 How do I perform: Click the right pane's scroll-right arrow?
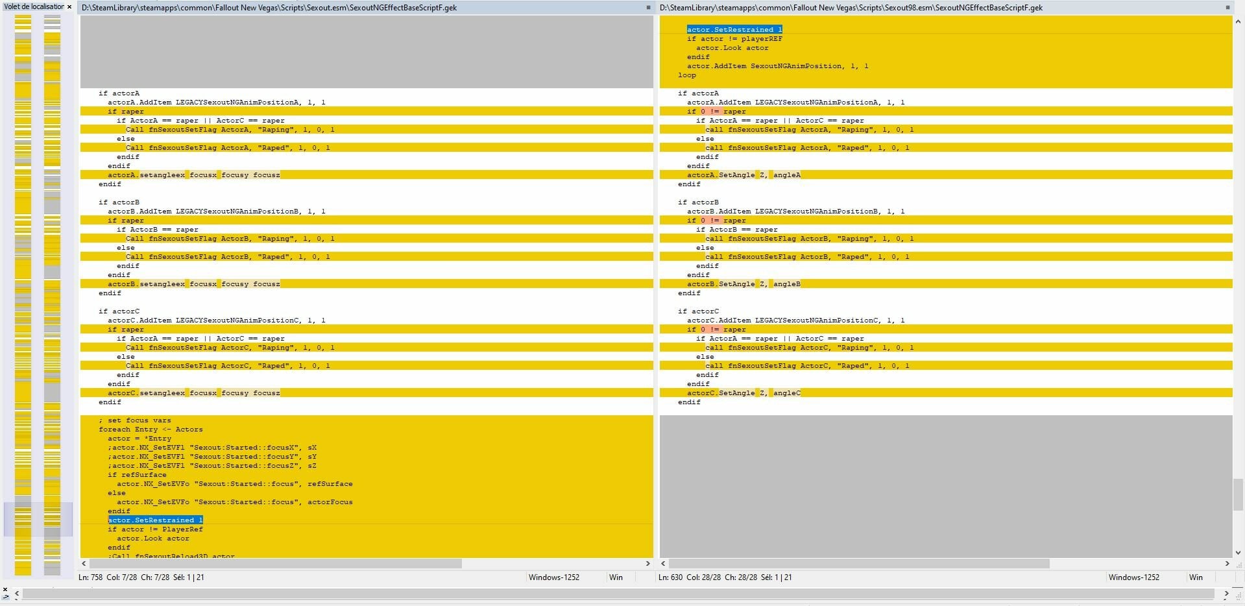pyautogui.click(x=1227, y=563)
